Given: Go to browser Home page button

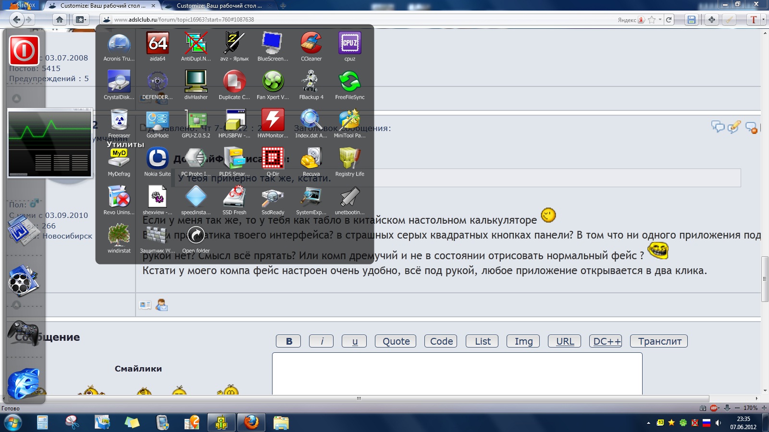Looking at the screenshot, I should [59, 20].
